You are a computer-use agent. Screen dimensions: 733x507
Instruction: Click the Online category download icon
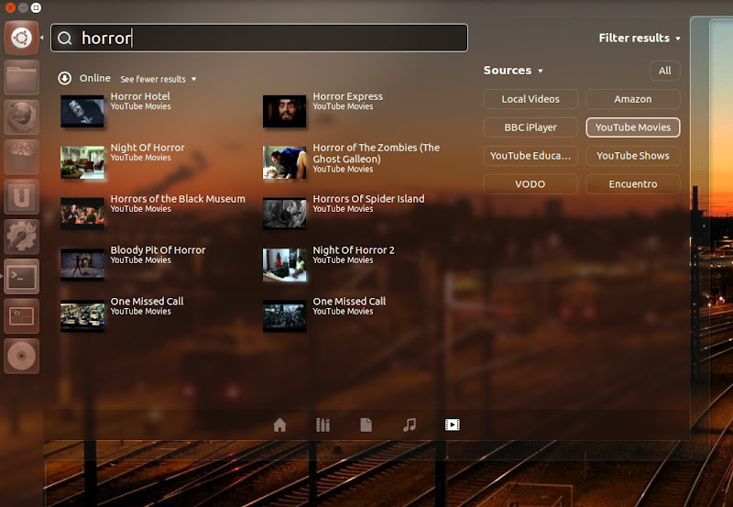pyautogui.click(x=64, y=78)
